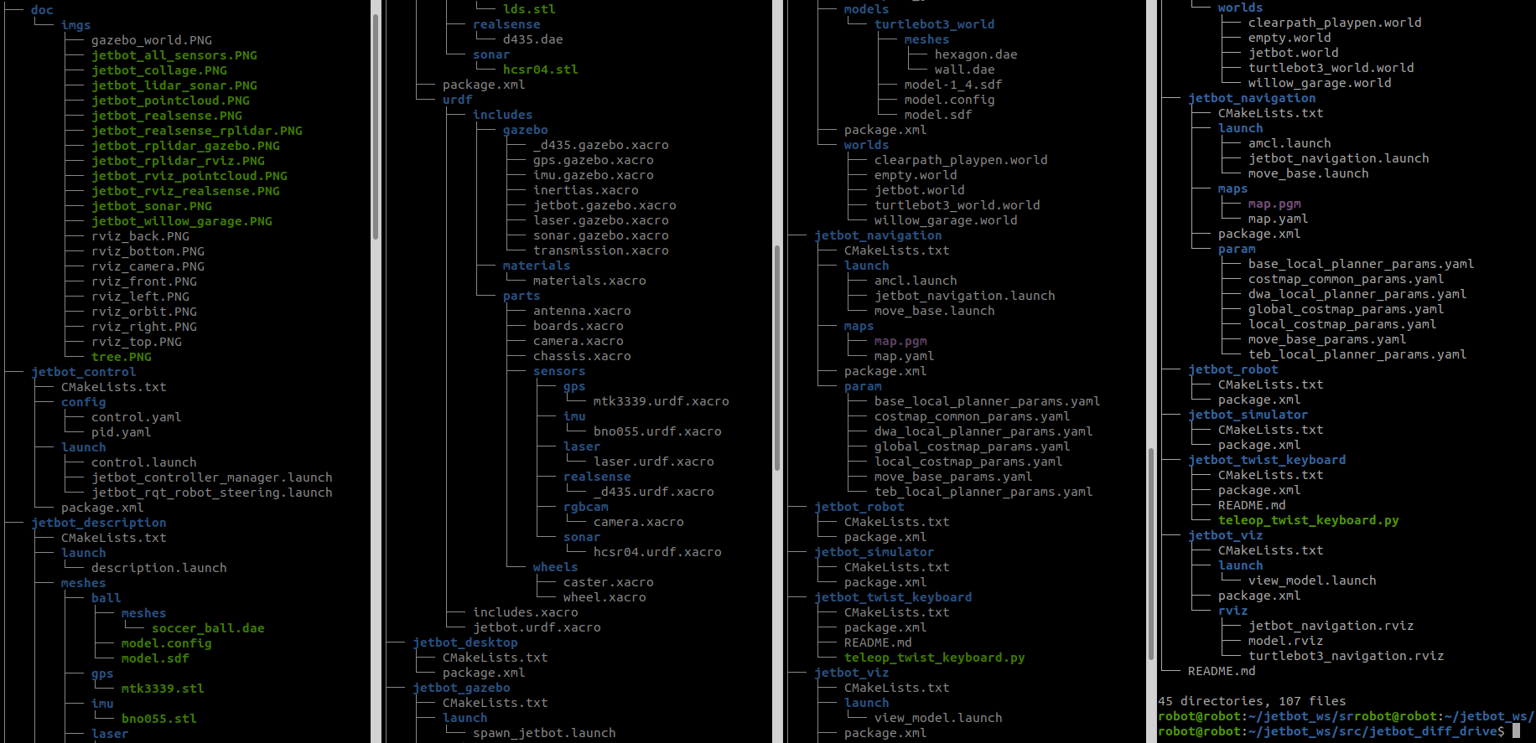Image resolution: width=1536 pixels, height=743 pixels.
Task: Select lds.stl file name
Action: 529,9
